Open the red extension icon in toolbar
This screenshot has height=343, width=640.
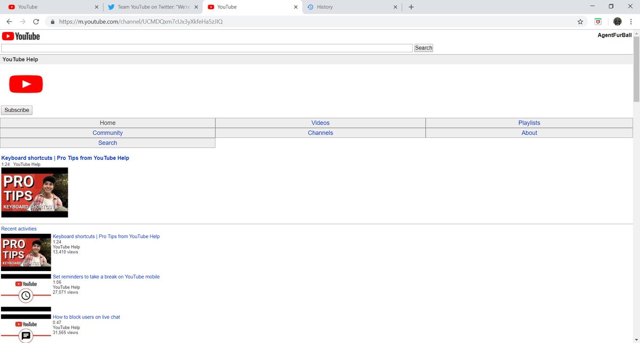pyautogui.click(x=598, y=22)
